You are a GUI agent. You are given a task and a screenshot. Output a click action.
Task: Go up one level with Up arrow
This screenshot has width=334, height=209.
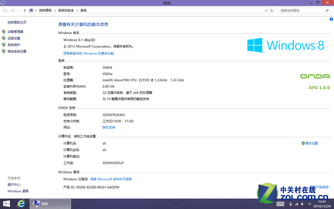point(25,10)
